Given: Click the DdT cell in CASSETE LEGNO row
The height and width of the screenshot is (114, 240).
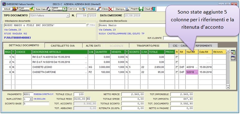Looking at the screenshot, I should (182, 67).
